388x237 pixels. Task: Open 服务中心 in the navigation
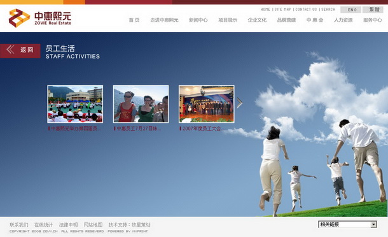click(373, 20)
